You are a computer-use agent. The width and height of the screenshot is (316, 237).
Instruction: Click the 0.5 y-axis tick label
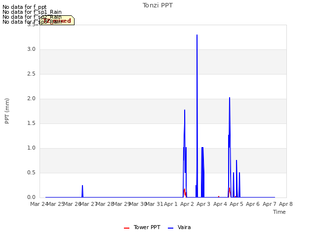pos(32,173)
